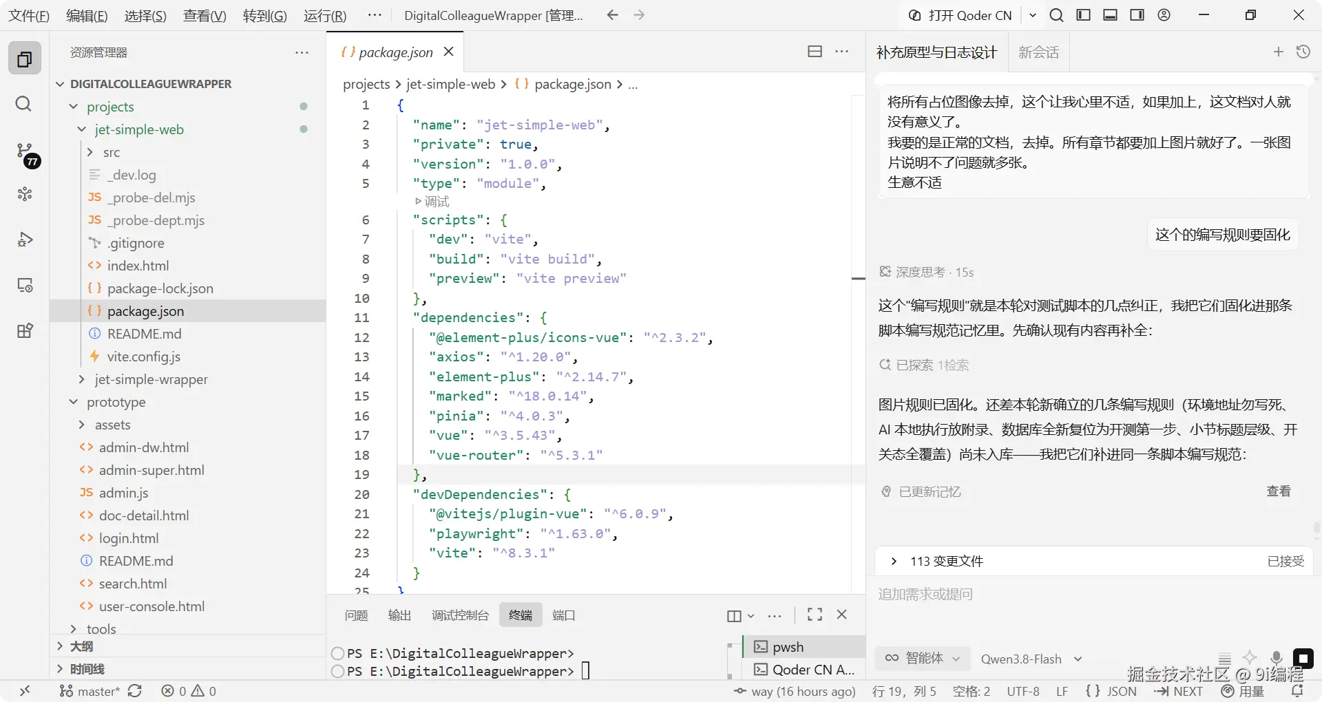Screen dimensions: 1322x702
Task: Open the 智能体 mode dropdown
Action: (x=923, y=658)
